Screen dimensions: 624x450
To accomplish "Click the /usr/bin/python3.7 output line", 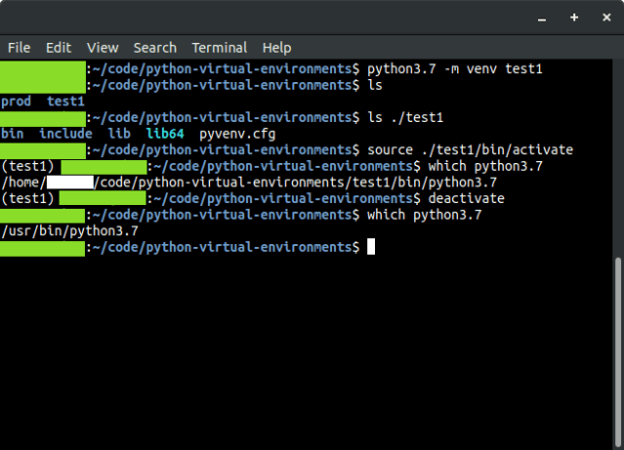I will click(69, 231).
